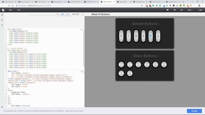Click the round share button labeled t
The image size is (205, 115).
[x=121, y=65]
